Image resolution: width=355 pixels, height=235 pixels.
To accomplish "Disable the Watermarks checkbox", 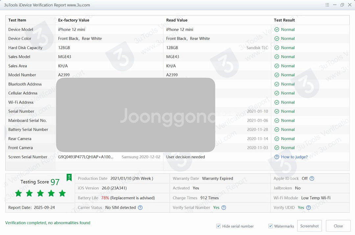I will pos(270,226).
